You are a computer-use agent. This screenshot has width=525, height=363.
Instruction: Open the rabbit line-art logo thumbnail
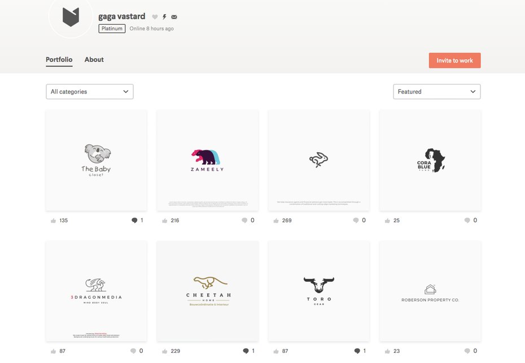click(319, 161)
